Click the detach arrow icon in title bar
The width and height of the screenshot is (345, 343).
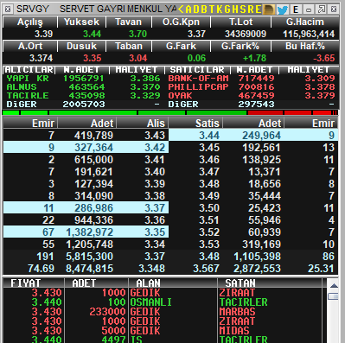(x=321, y=10)
